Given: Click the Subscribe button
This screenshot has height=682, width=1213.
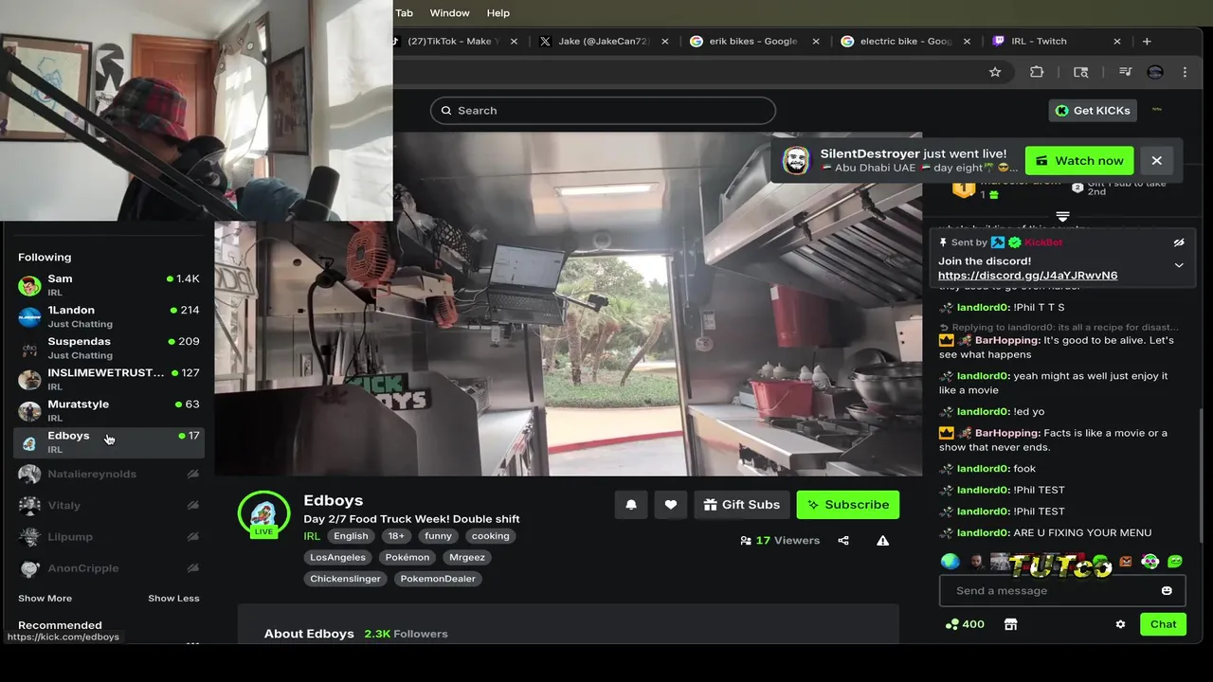Looking at the screenshot, I should (847, 505).
